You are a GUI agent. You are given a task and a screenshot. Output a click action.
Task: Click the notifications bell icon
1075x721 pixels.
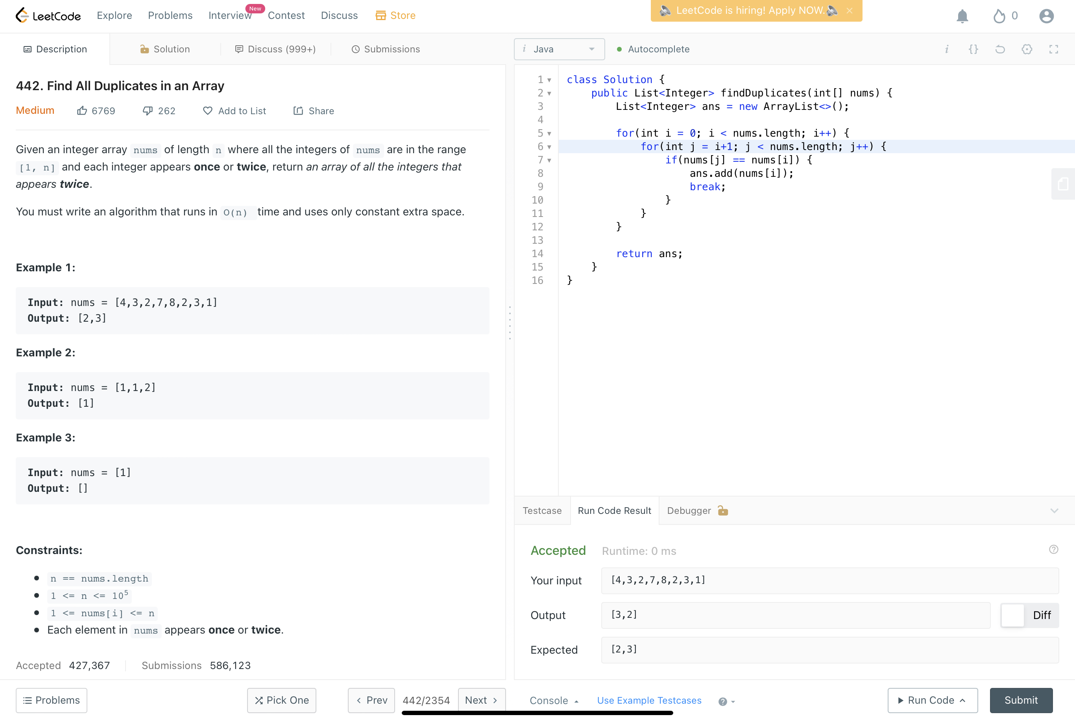[962, 16]
